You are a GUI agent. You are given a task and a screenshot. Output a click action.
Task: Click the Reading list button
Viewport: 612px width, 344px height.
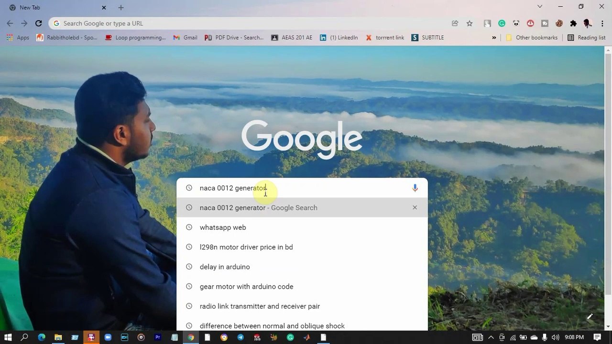(586, 38)
